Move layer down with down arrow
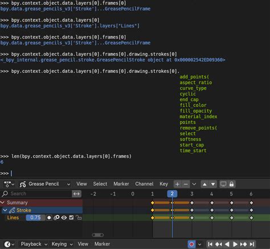Image resolution: width=270 pixels, height=249 pixels. pos(213,184)
